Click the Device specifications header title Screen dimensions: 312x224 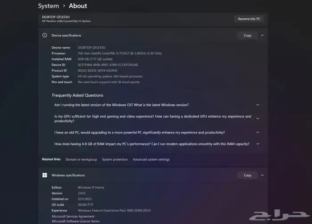66,35
